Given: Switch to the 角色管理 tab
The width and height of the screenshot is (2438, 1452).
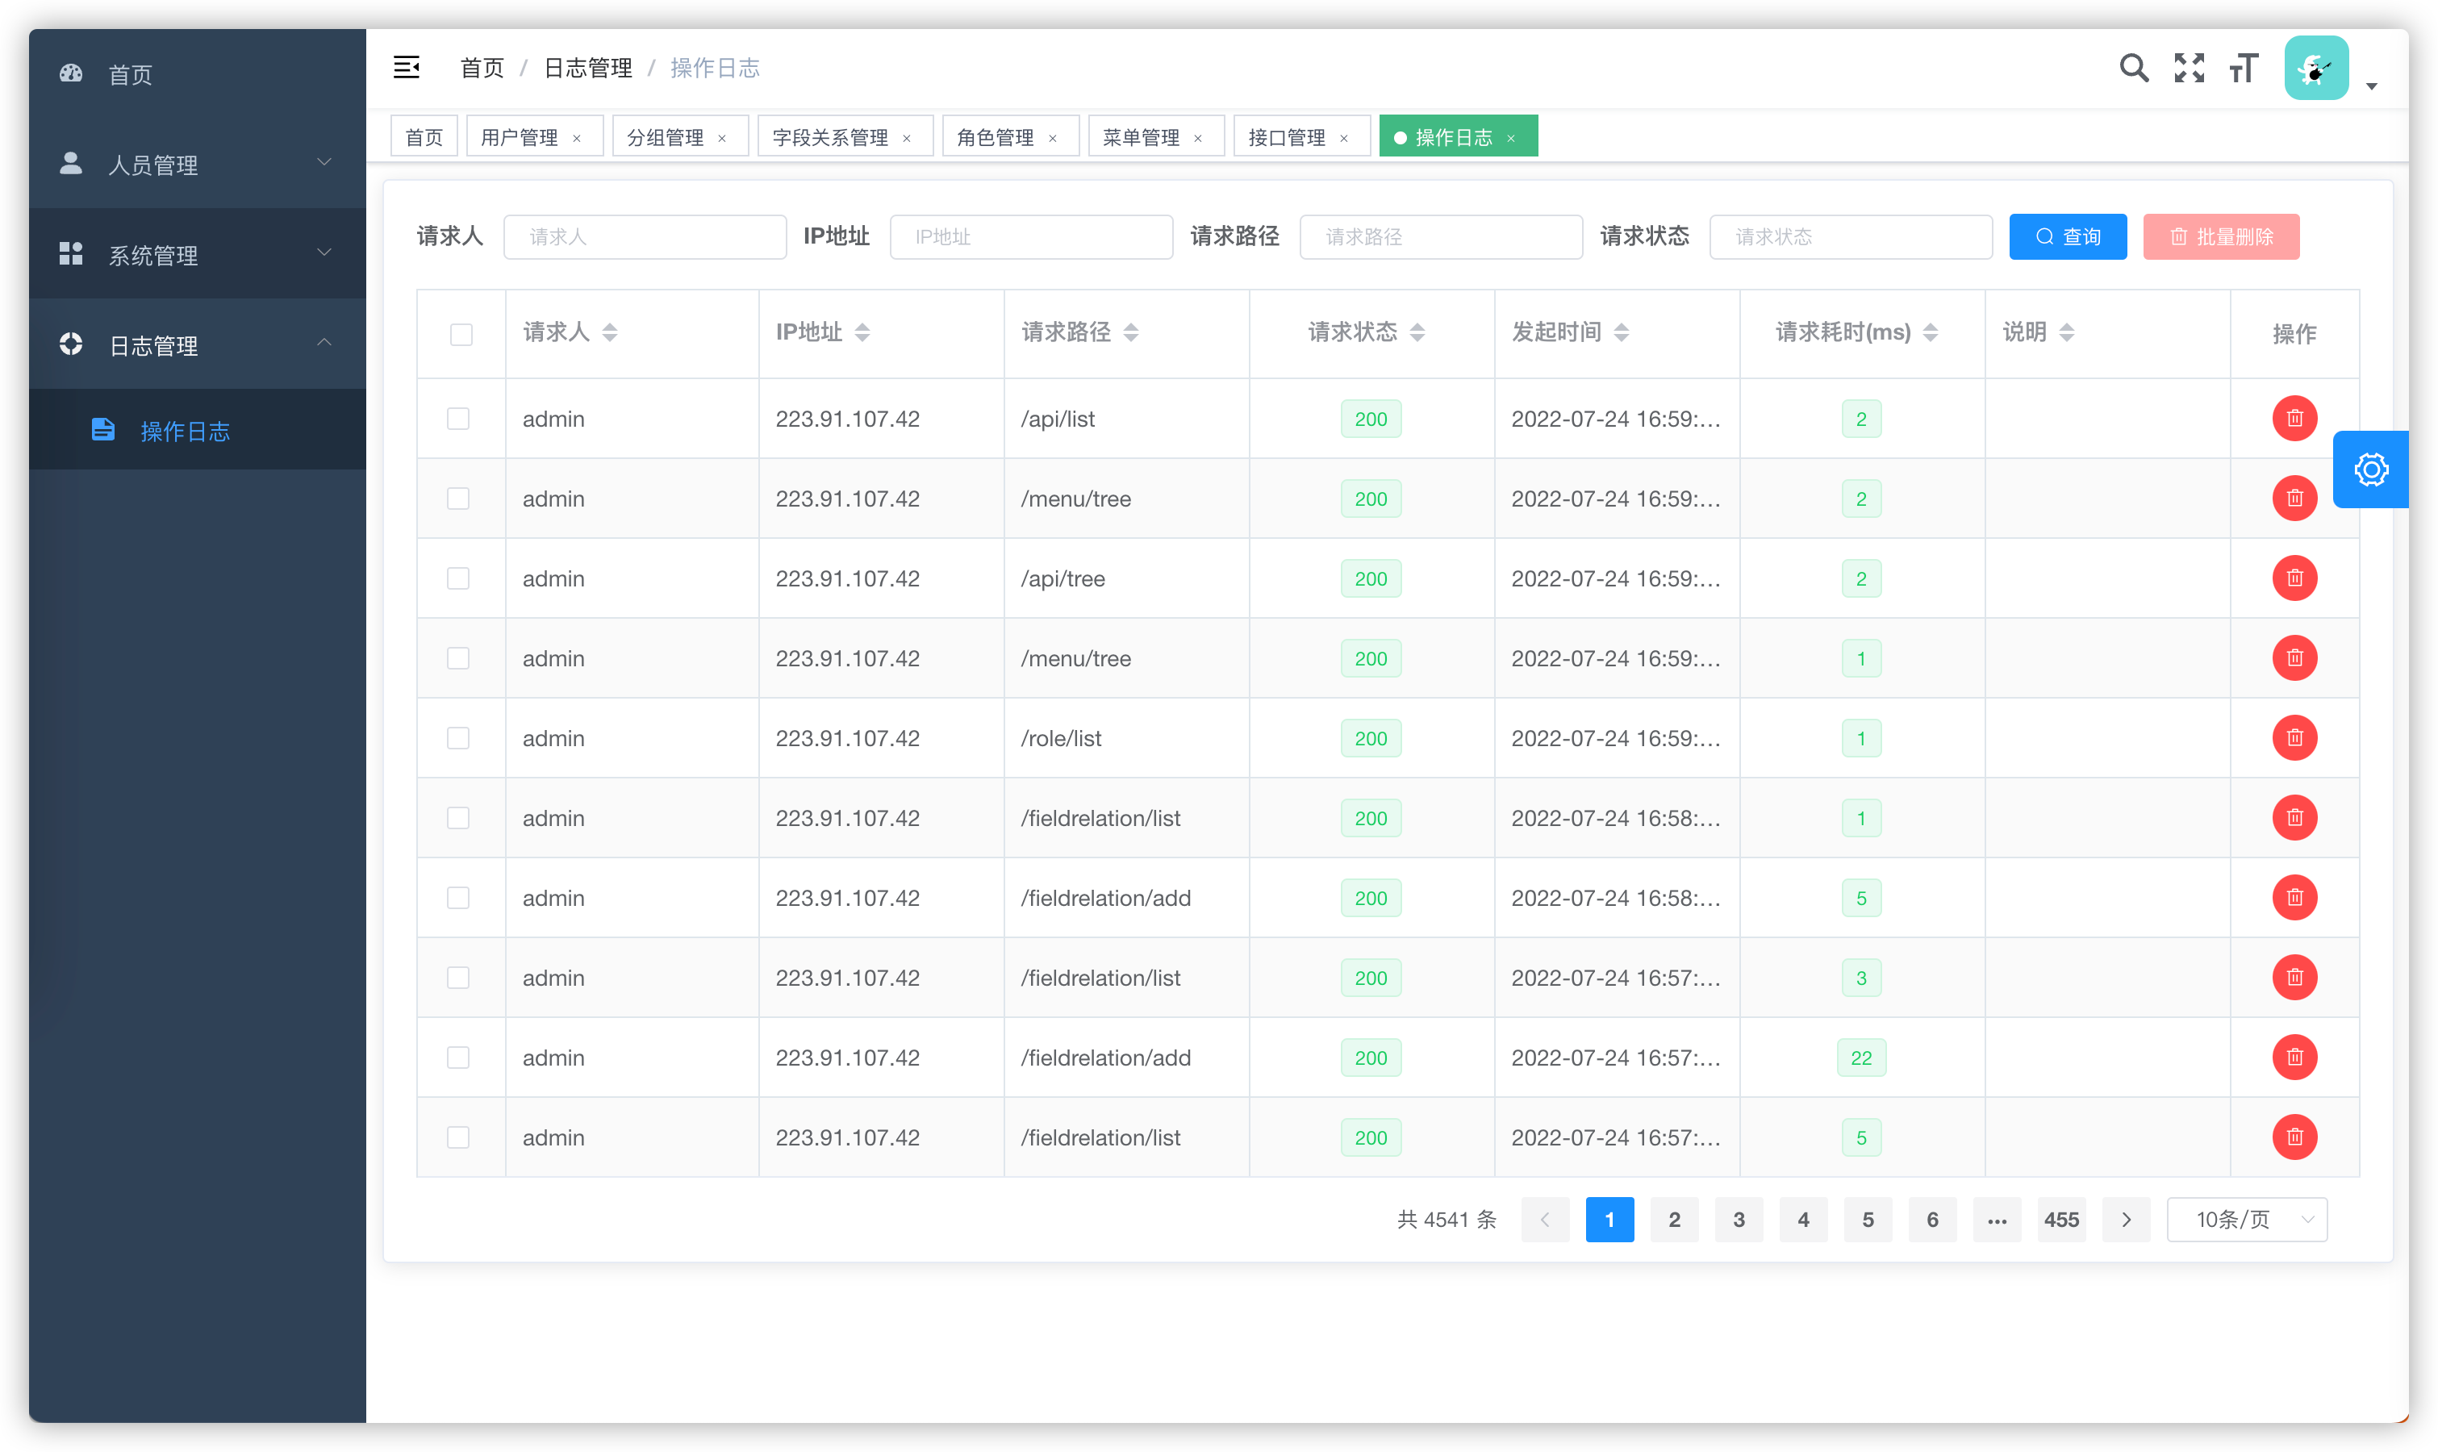Looking at the screenshot, I should pos(995,138).
